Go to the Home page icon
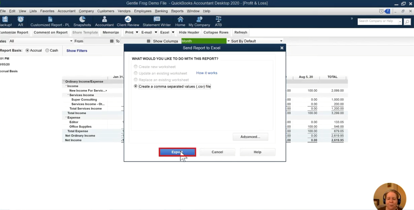Screen dimensions: 414x210 (x=180, y=21)
